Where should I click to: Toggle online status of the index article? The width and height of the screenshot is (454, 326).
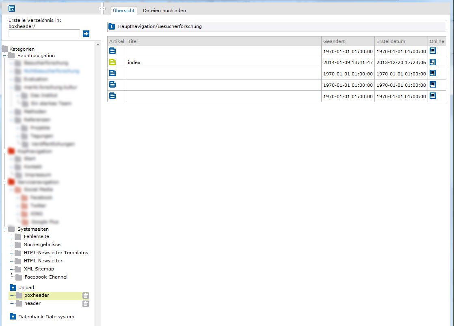[433, 62]
